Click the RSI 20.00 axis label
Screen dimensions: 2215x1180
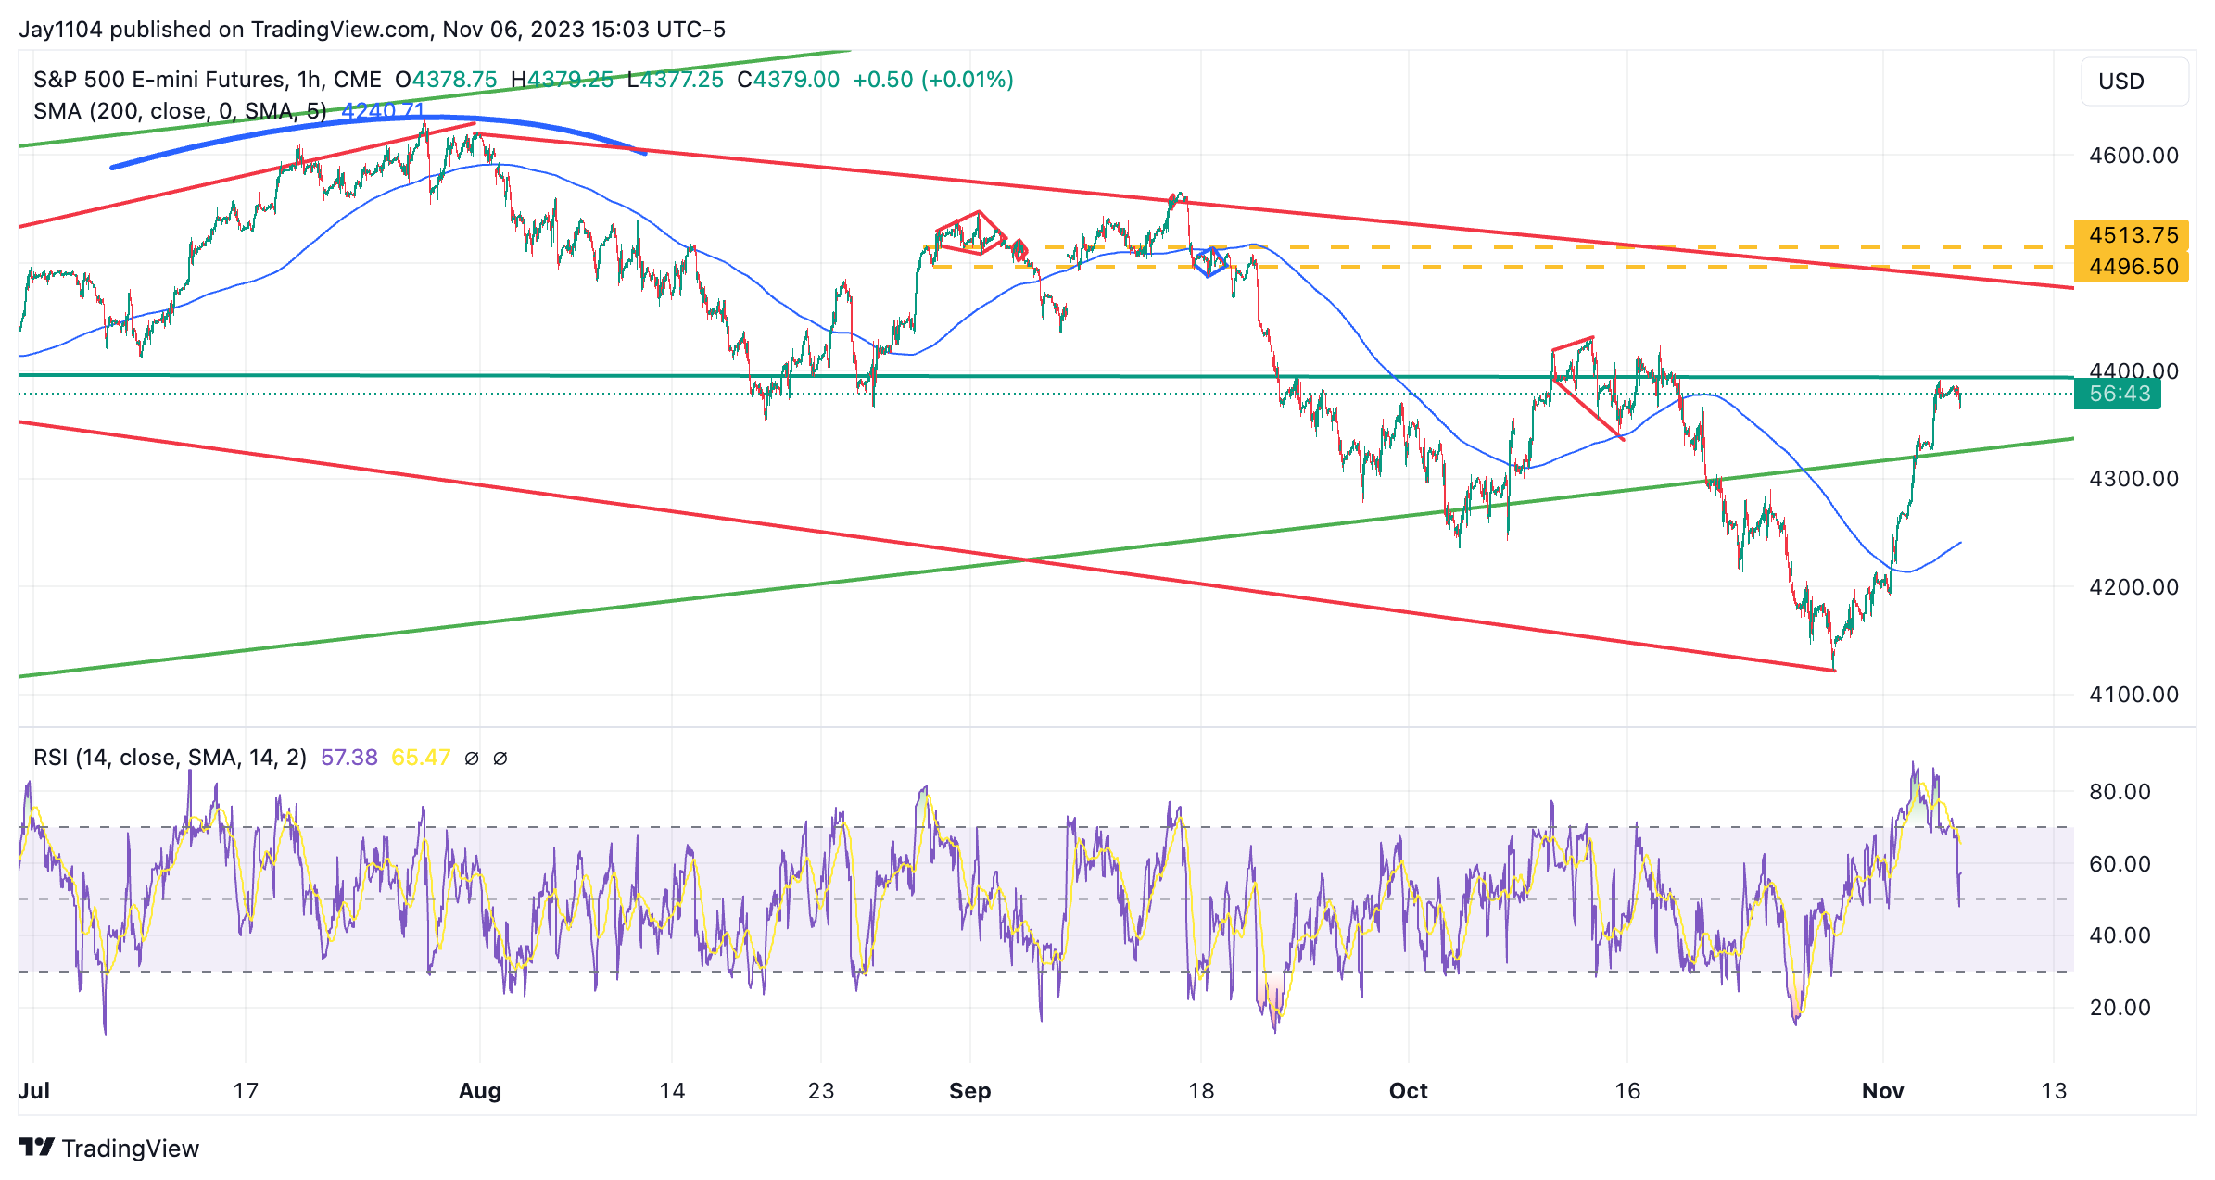(x=2120, y=1008)
